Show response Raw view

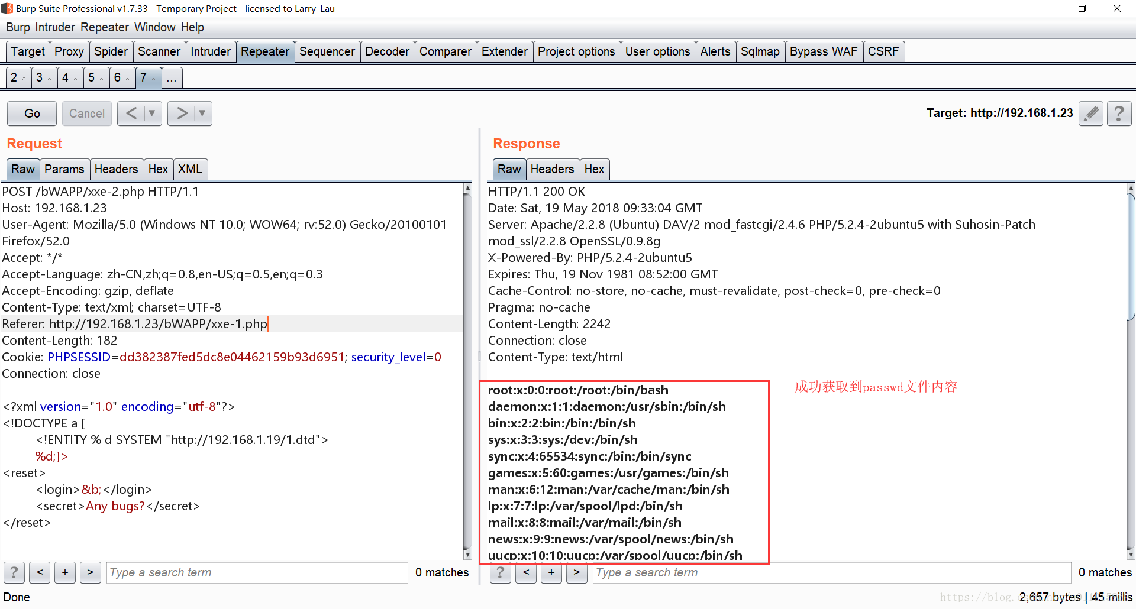[509, 169]
